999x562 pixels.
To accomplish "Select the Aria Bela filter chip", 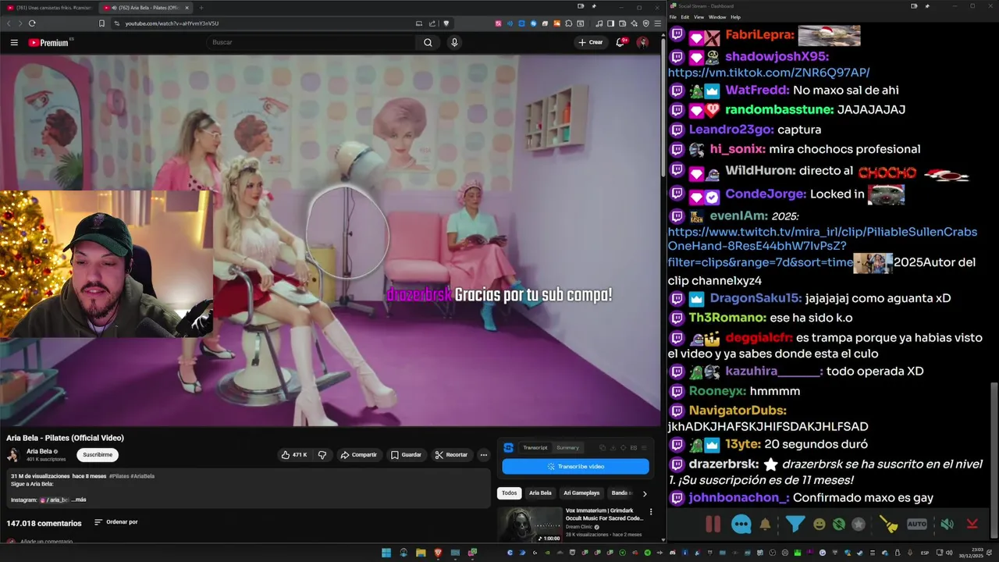I will click(x=540, y=493).
